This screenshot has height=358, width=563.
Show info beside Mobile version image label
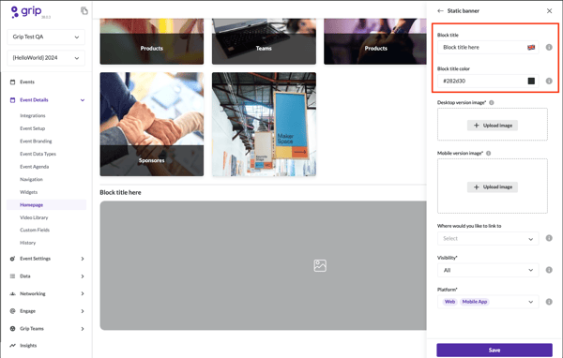(x=488, y=153)
